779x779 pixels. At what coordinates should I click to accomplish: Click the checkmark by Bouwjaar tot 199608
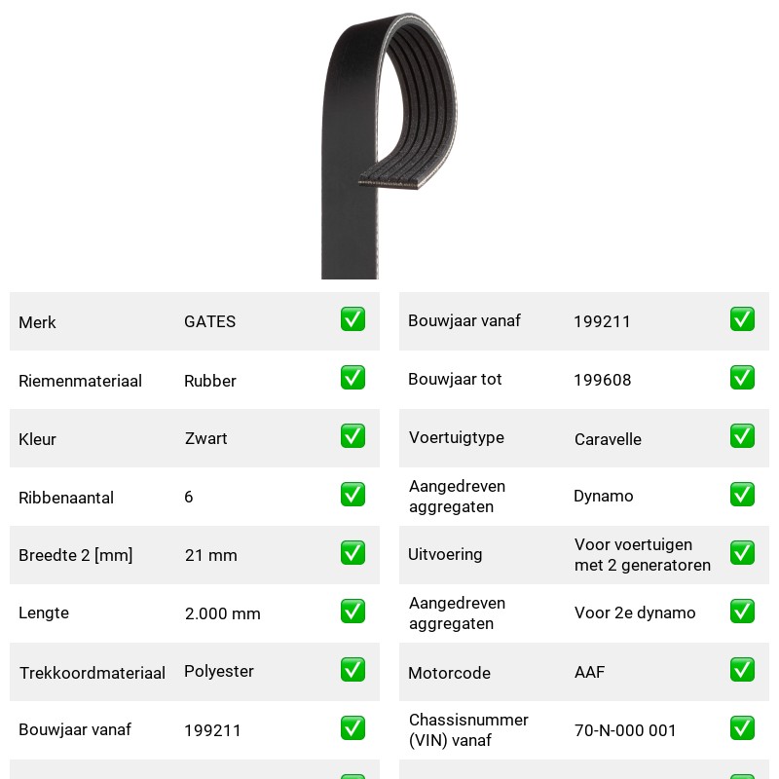click(742, 378)
